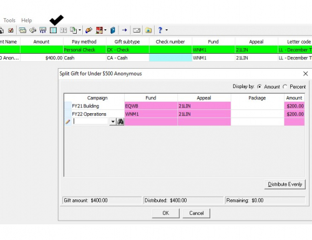Viewport: 312px width, 240px height.
Task: Click the envelope toolbar icon
Action: point(137,30)
